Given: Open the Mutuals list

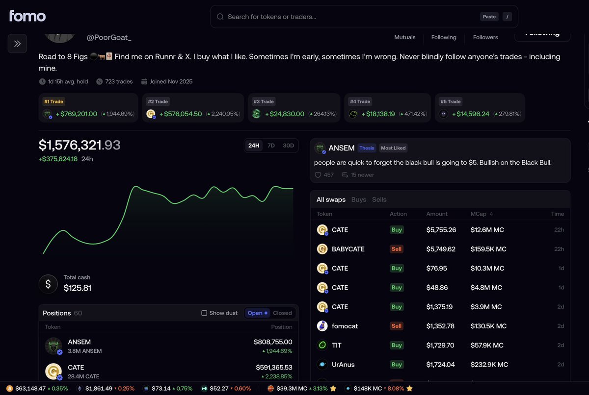Looking at the screenshot, I should tap(405, 37).
